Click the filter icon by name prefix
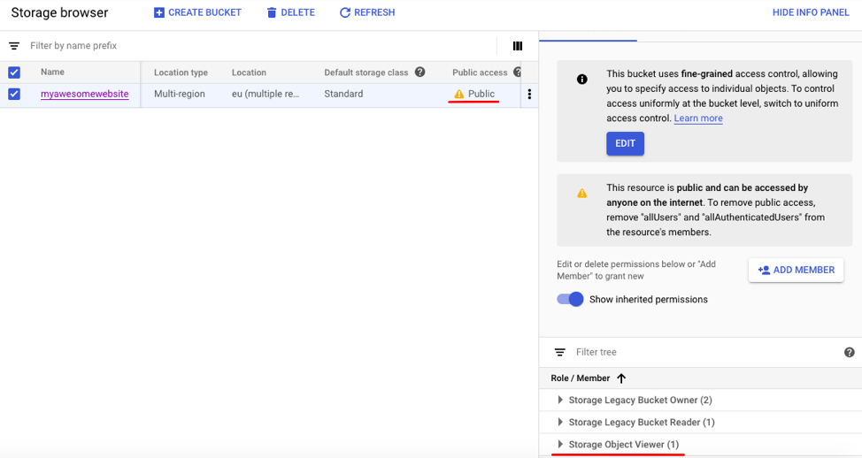The height and width of the screenshot is (458, 862). pyautogui.click(x=14, y=46)
